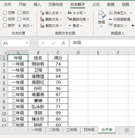This screenshot has width=135, height=138.
Task: Check the 符号 checkbox
Action: tap(5, 19)
